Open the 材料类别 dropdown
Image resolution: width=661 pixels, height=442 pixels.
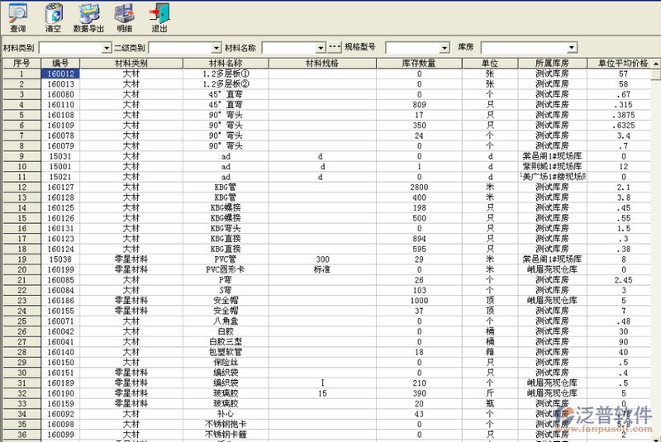107,48
